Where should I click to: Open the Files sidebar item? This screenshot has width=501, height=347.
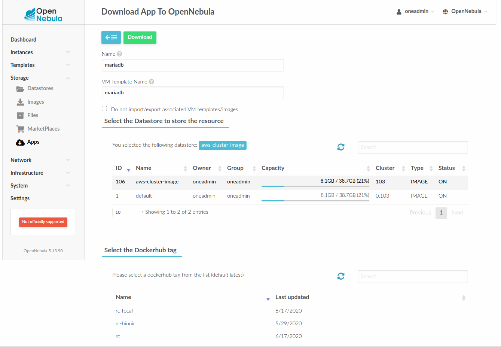click(33, 115)
